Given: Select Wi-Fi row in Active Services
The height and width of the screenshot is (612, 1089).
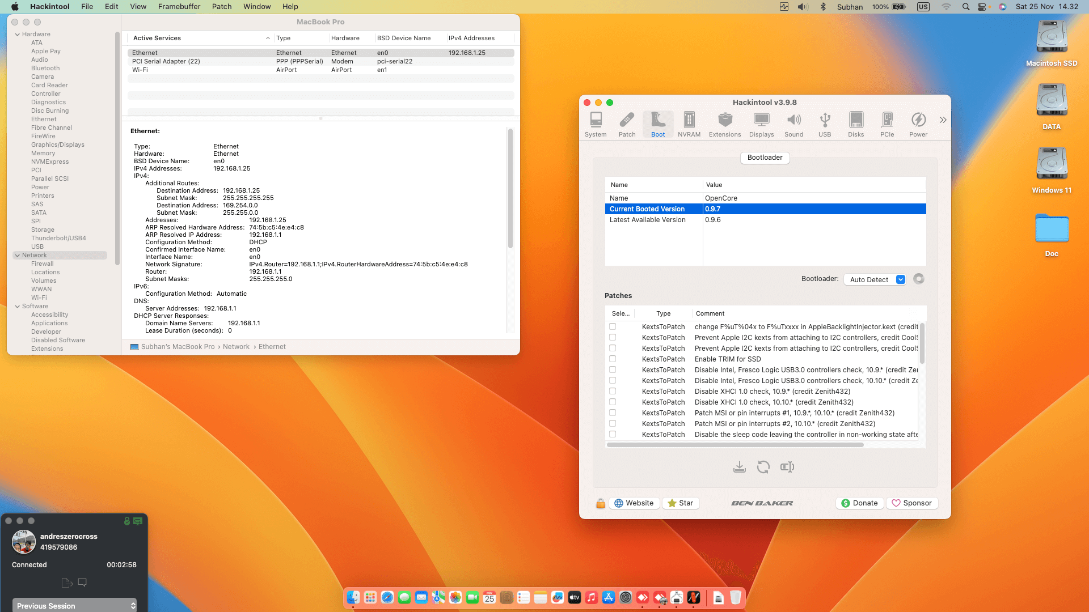Looking at the screenshot, I should [321, 70].
